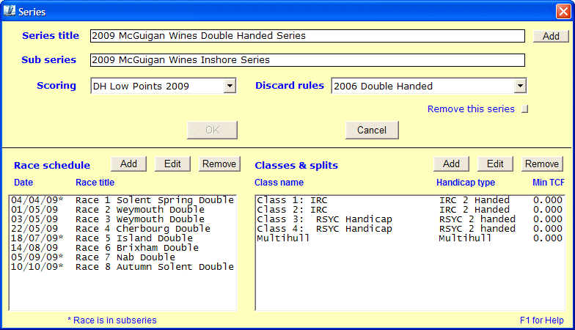Select Race 6 Brixham Double row
Viewport: 575px width, 330px height.
click(x=122, y=248)
